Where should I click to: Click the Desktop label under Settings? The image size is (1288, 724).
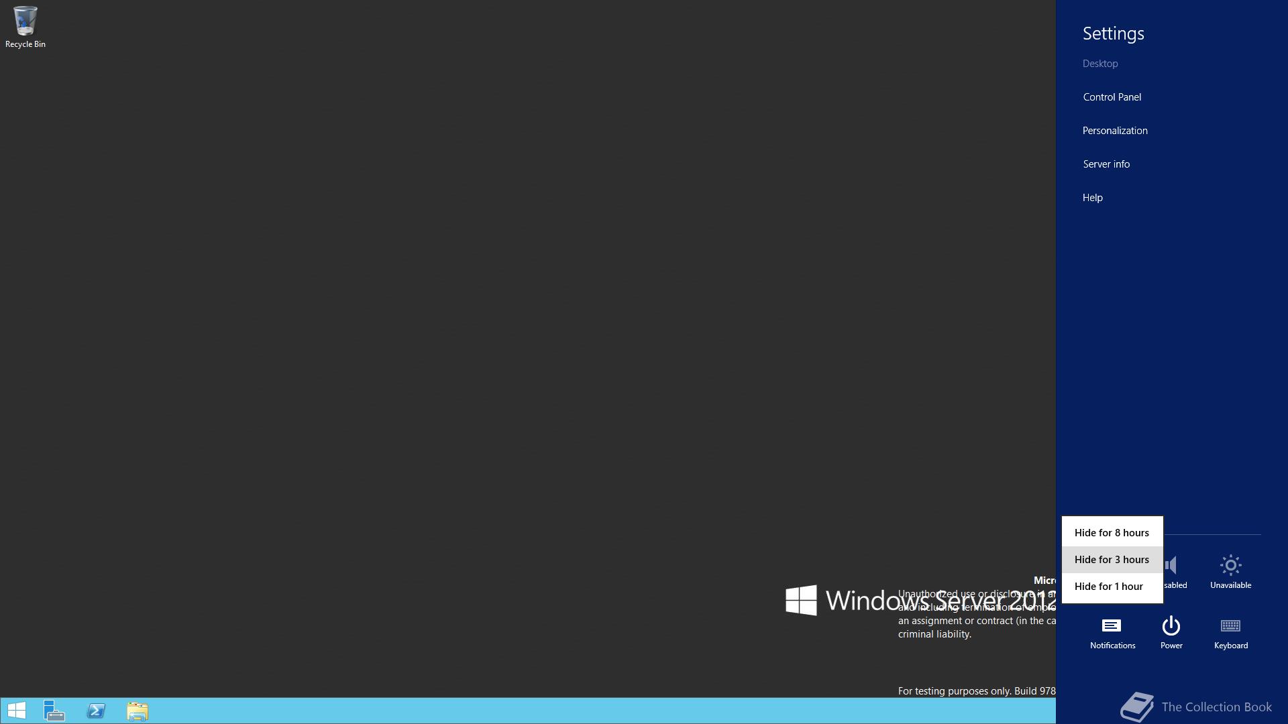pos(1100,64)
